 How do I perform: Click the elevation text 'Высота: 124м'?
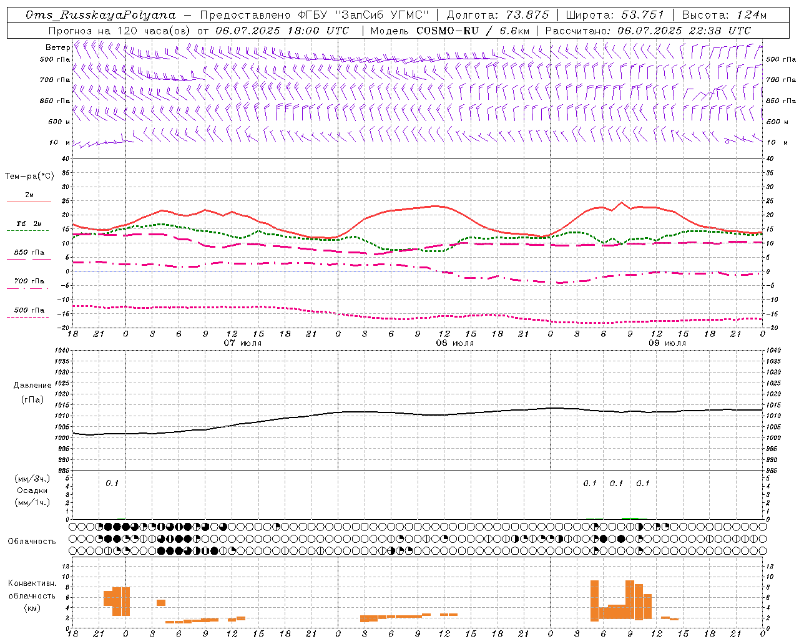[724, 15]
